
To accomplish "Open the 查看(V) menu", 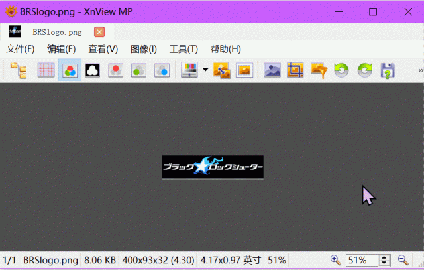I will click(103, 49).
